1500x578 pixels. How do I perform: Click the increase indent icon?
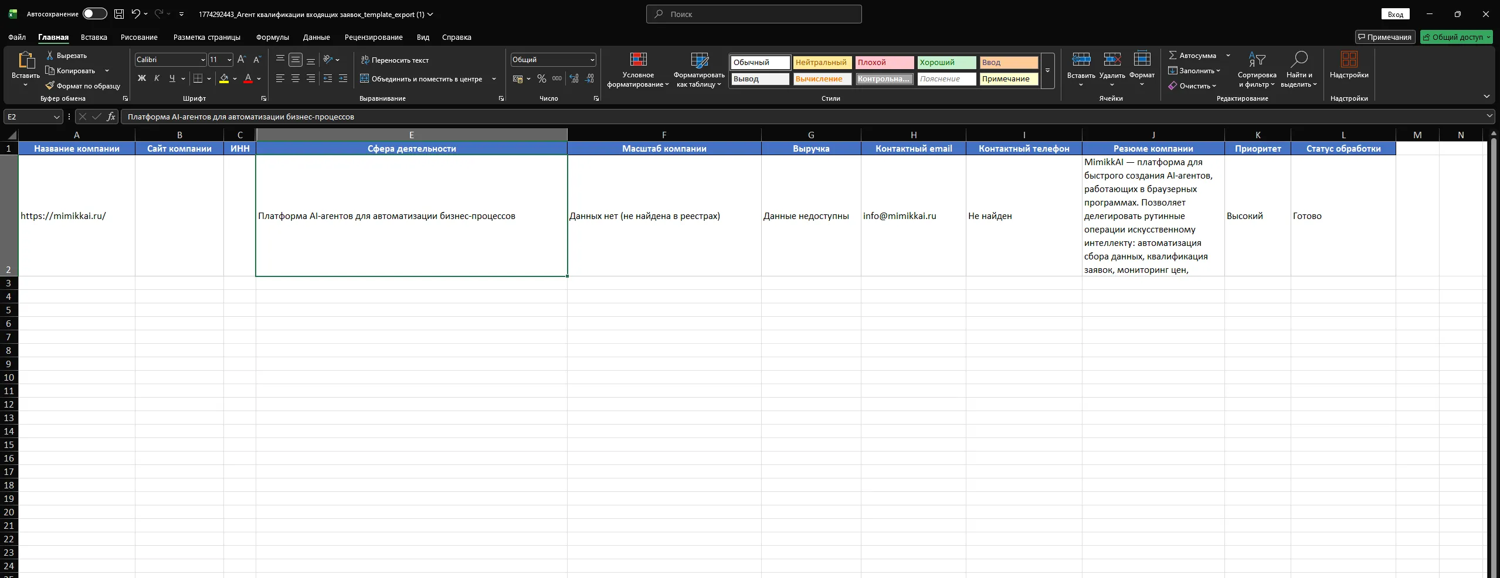point(343,78)
